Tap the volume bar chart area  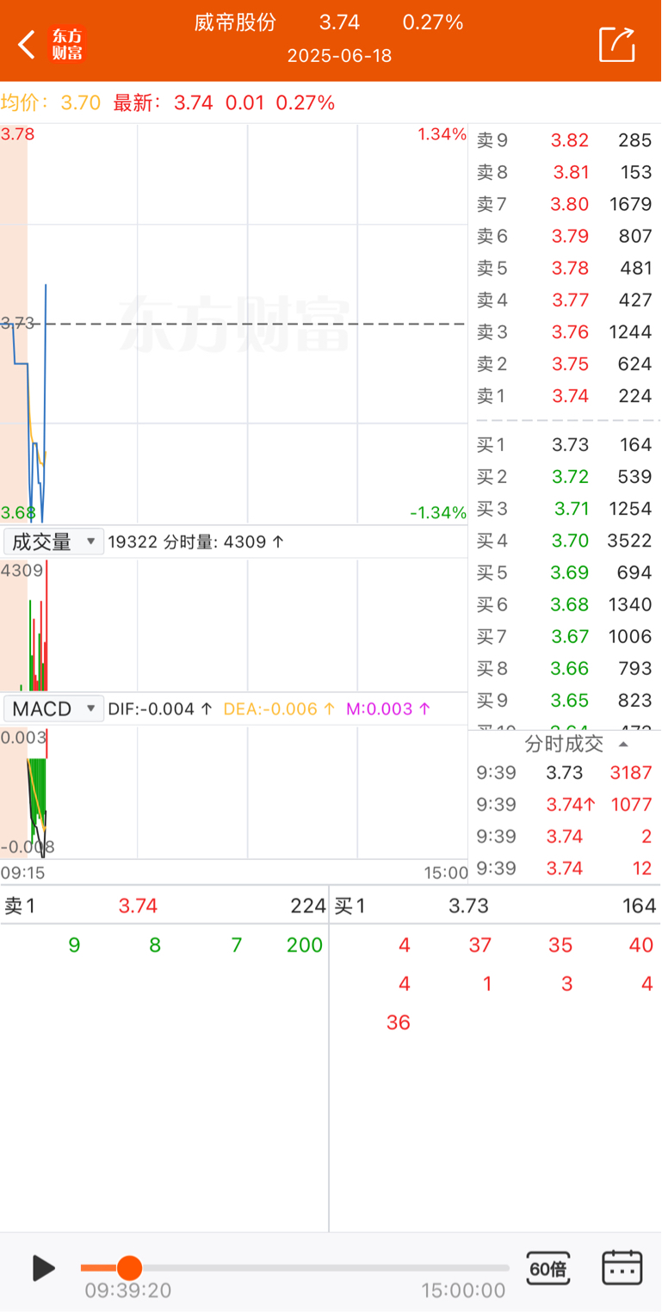[x=234, y=624]
